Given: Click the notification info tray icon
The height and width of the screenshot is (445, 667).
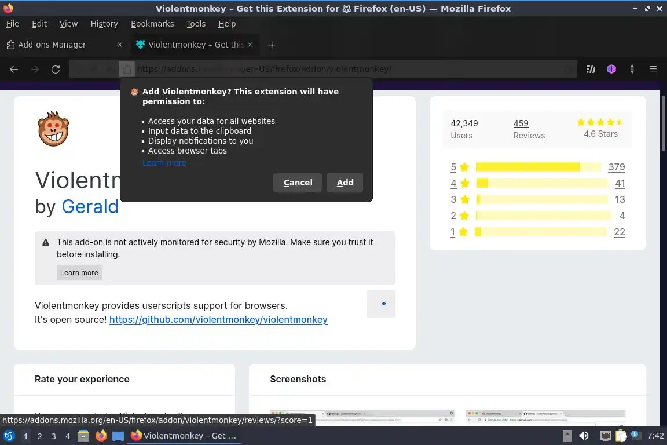Looking at the screenshot, I should (635, 435).
